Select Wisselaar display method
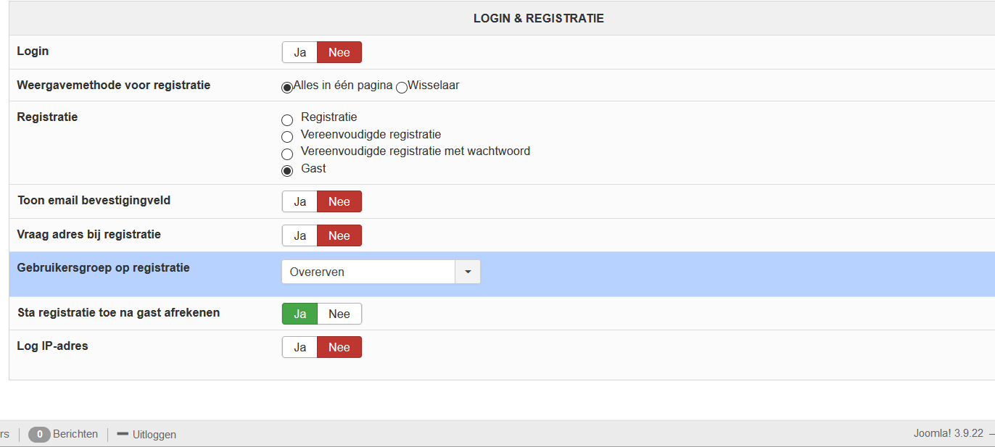995x447 pixels. tap(402, 88)
